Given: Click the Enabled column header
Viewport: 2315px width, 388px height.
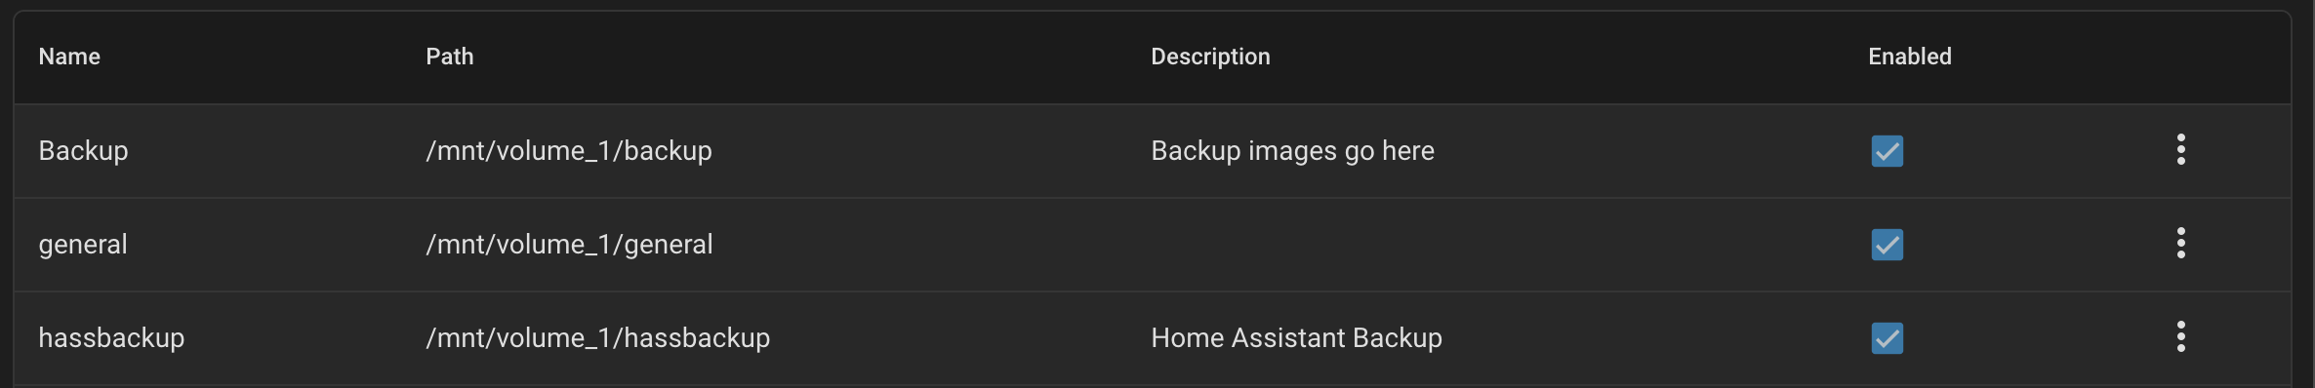Looking at the screenshot, I should (x=1910, y=57).
